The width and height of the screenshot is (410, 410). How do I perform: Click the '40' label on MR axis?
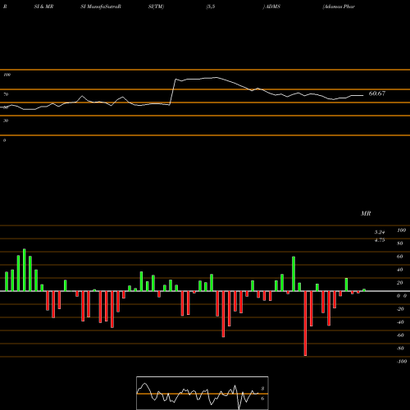tap(400, 270)
